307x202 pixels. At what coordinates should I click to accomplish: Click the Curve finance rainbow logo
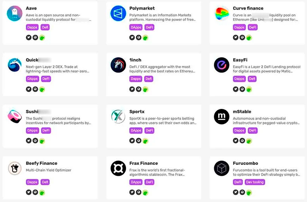pyautogui.click(x=221, y=13)
